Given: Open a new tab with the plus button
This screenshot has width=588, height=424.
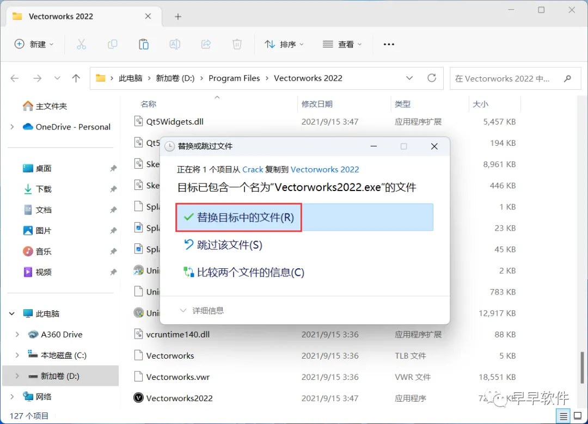Looking at the screenshot, I should (x=178, y=16).
